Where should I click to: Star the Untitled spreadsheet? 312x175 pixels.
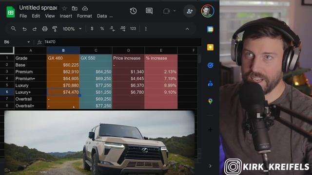[64, 8]
